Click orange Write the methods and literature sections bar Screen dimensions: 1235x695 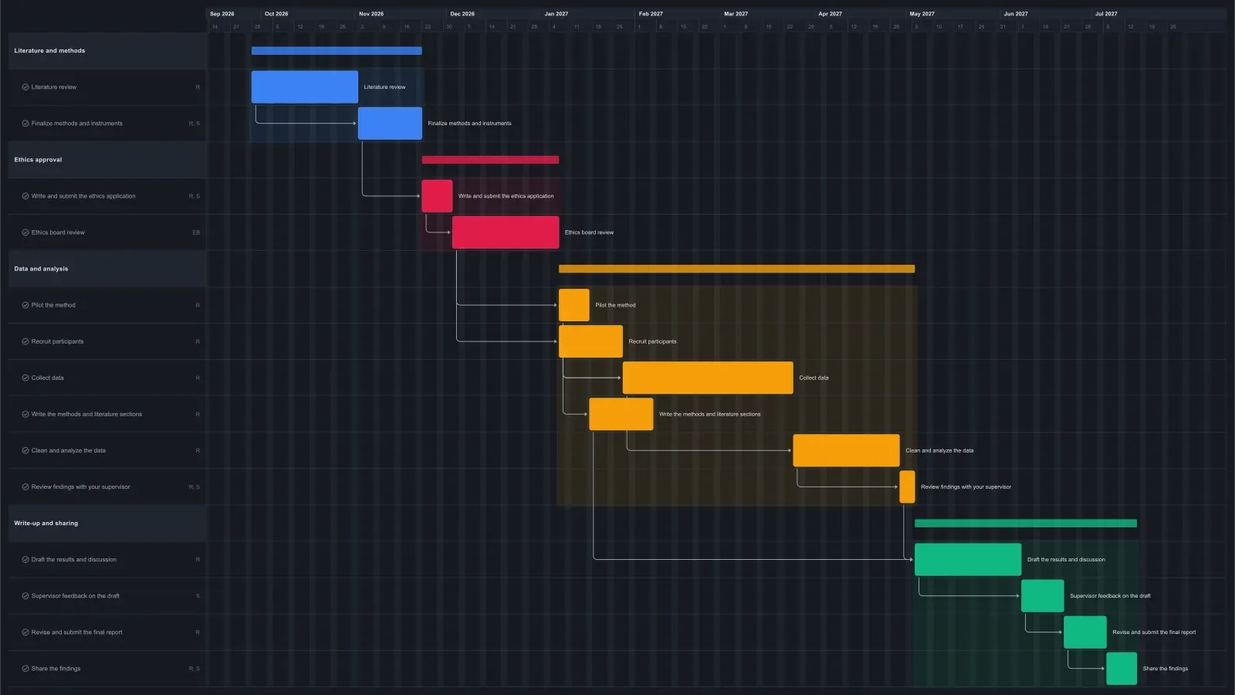(621, 414)
